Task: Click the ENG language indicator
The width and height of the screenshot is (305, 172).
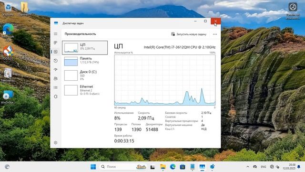Action: (x=264, y=167)
